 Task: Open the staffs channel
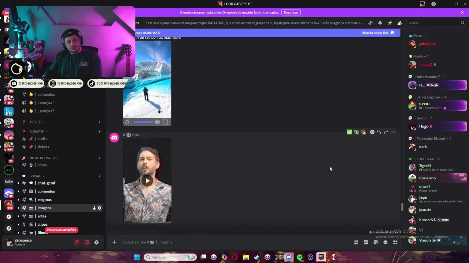pos(61,139)
